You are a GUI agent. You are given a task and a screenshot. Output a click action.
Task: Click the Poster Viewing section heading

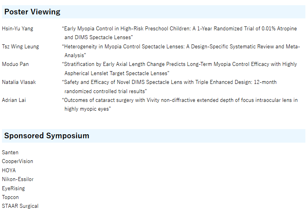pyautogui.click(x=32, y=12)
